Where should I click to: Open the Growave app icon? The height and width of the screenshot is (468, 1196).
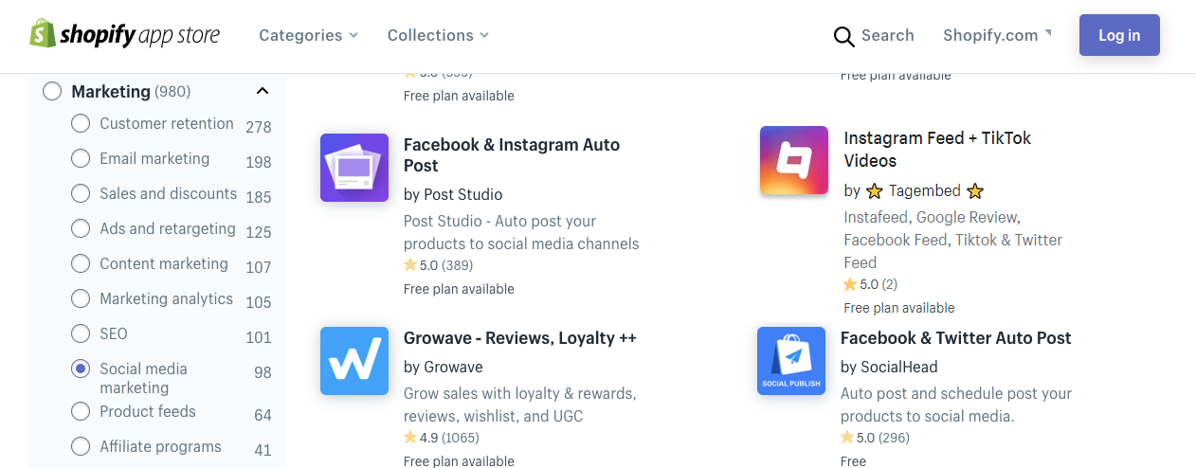pyautogui.click(x=354, y=361)
